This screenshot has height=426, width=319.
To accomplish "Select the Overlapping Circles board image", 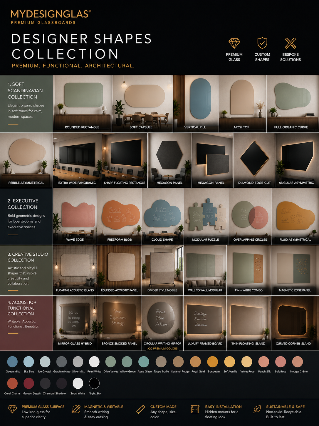I will click(x=250, y=217).
